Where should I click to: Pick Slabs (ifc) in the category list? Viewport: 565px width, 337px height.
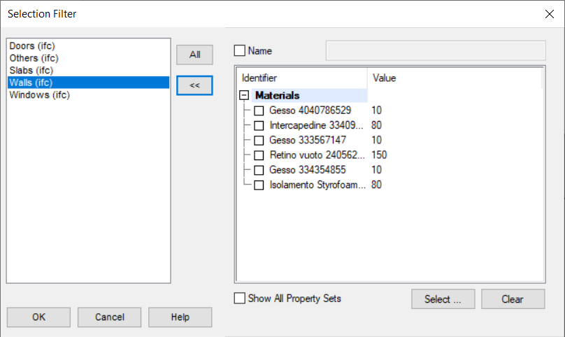(31, 71)
